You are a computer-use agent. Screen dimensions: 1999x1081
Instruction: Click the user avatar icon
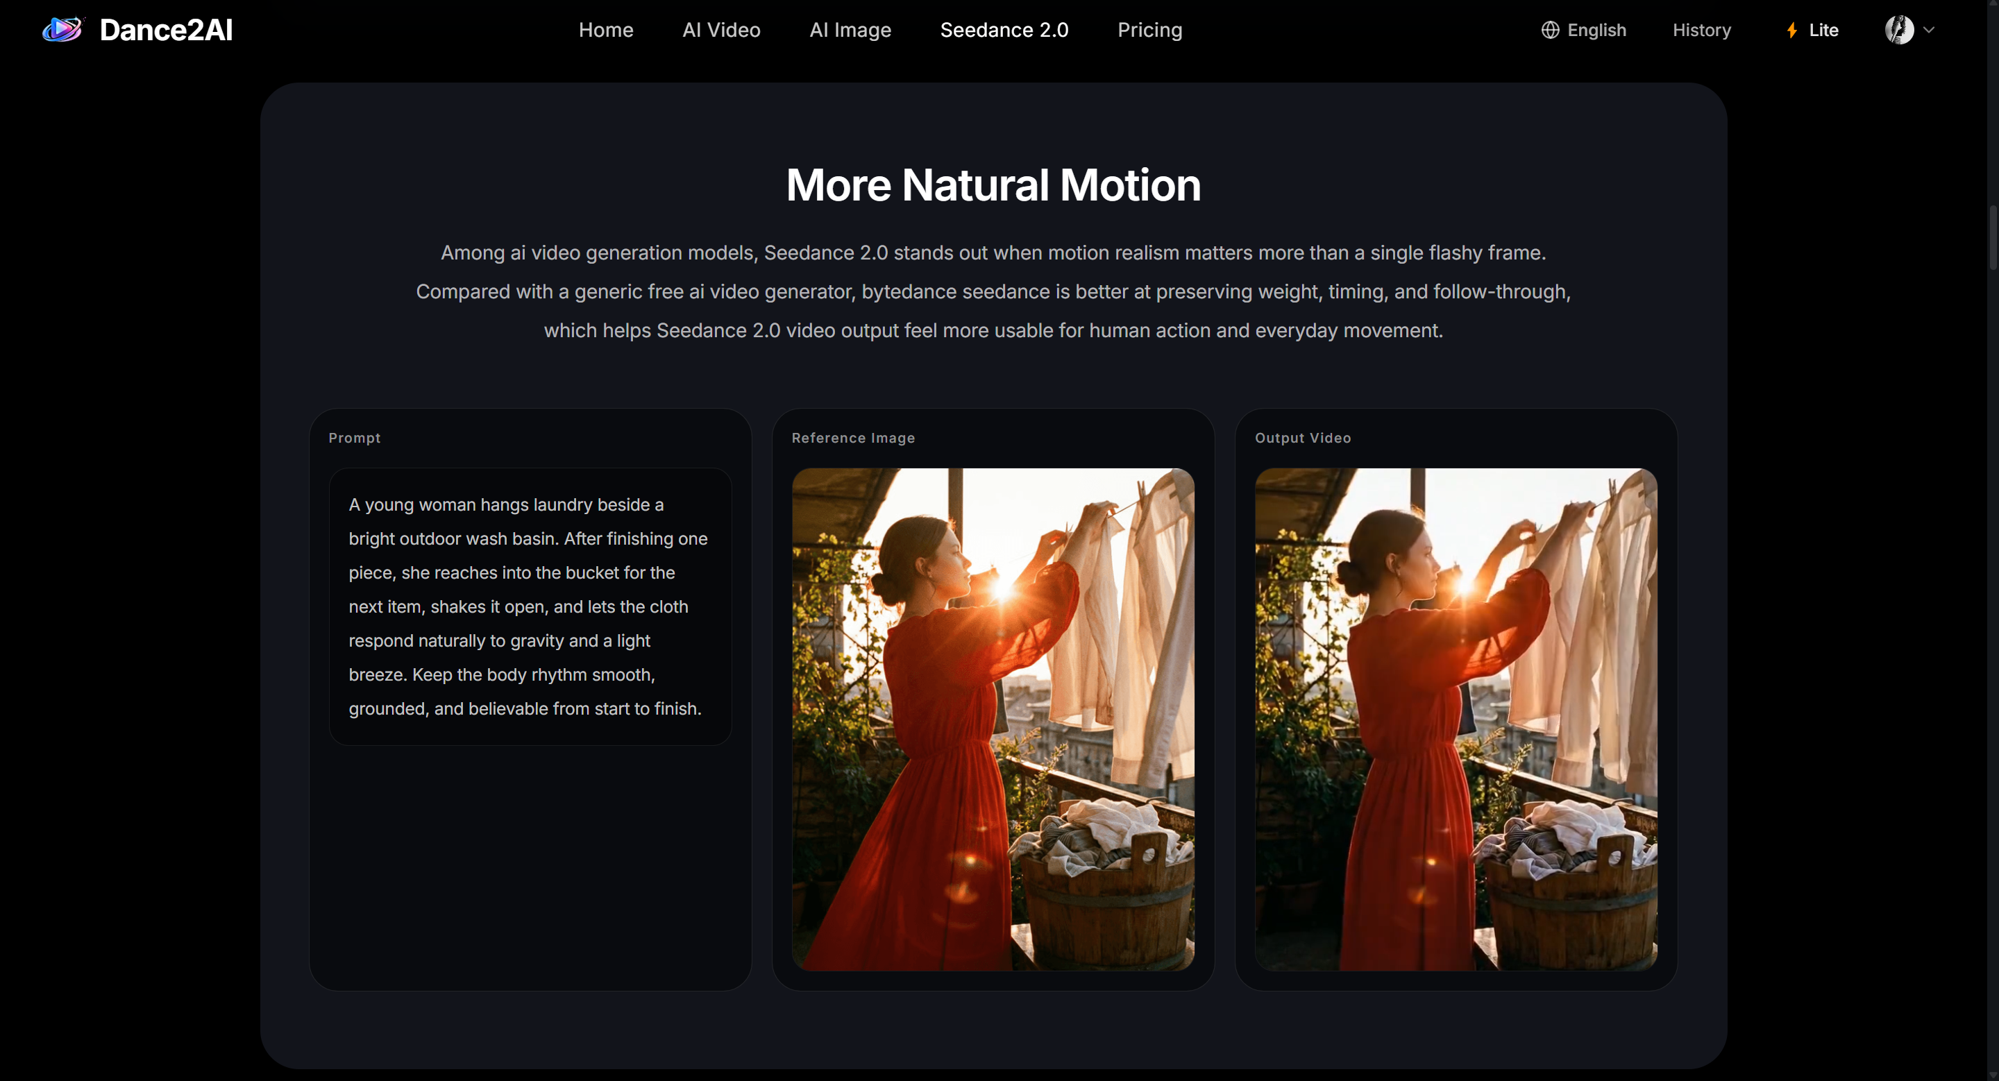click(x=1900, y=29)
